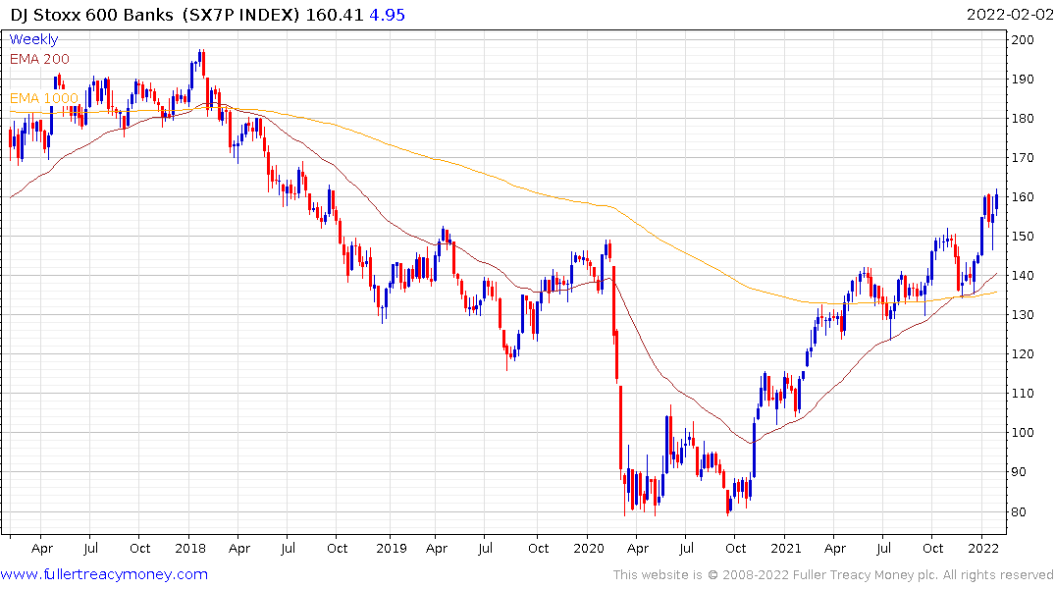
Task: Click the price change value 4.95
Action: pos(388,15)
